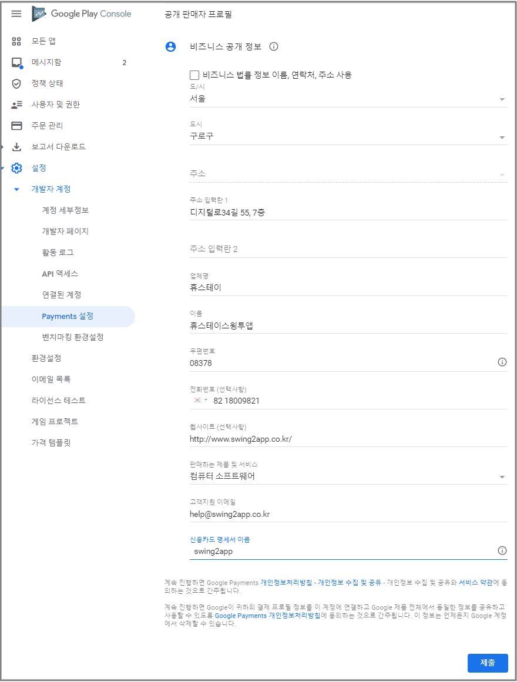Click the 정책 상태 shield icon
This screenshot has width=517, height=682.
pos(16,83)
